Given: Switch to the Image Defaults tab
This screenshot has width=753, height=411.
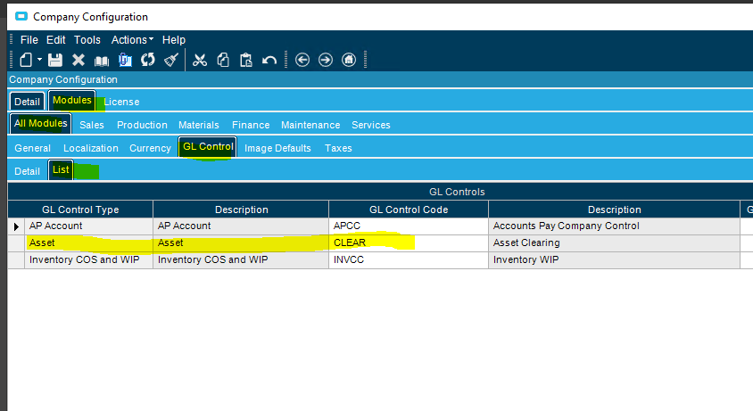Looking at the screenshot, I should pos(277,148).
